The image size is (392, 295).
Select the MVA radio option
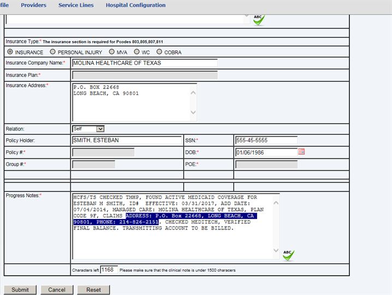pyautogui.click(x=112, y=52)
